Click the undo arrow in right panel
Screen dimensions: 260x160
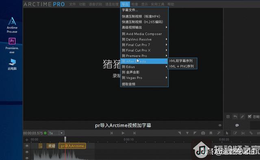[x=235, y=117]
